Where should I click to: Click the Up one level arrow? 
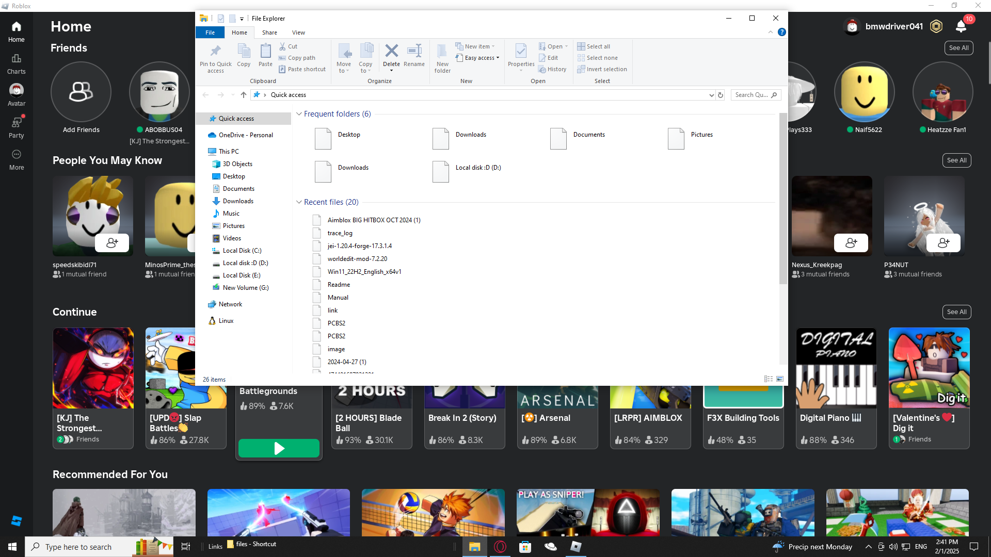[244, 95]
